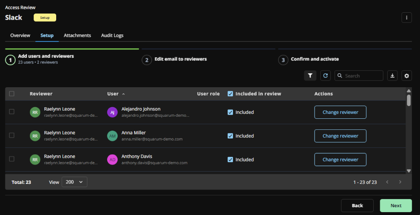Image resolution: width=420 pixels, height=215 pixels.
Task: Click the AD user avatar
Action: pyautogui.click(x=112, y=160)
